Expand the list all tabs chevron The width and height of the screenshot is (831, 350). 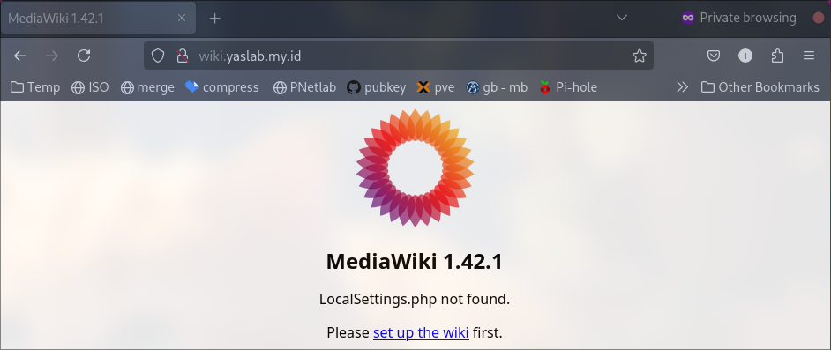click(x=622, y=18)
